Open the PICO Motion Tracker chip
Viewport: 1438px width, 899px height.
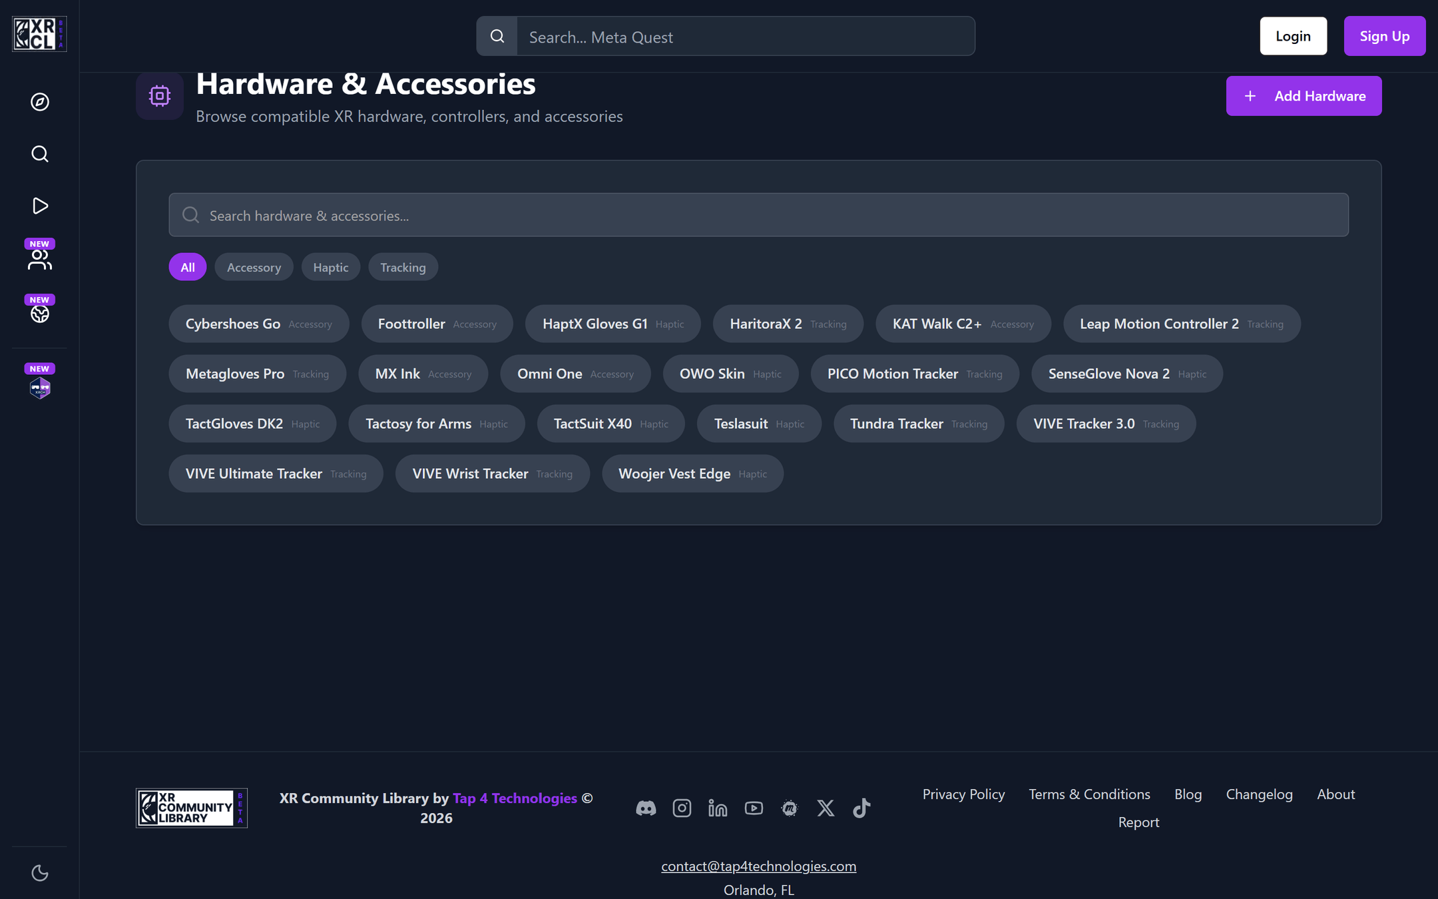[915, 374]
